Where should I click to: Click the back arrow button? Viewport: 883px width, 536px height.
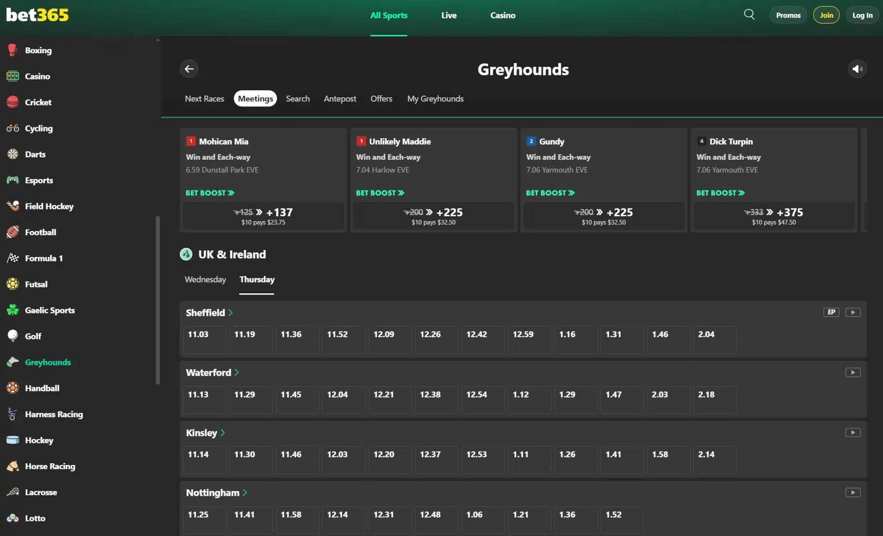coord(189,69)
